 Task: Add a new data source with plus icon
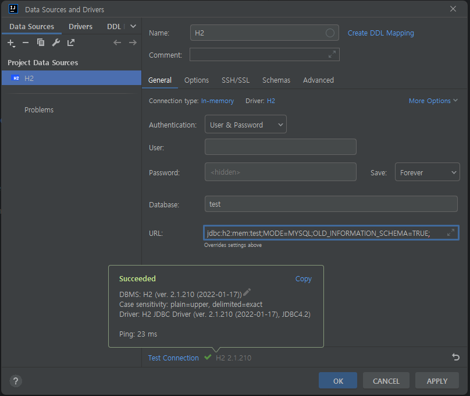click(x=11, y=43)
